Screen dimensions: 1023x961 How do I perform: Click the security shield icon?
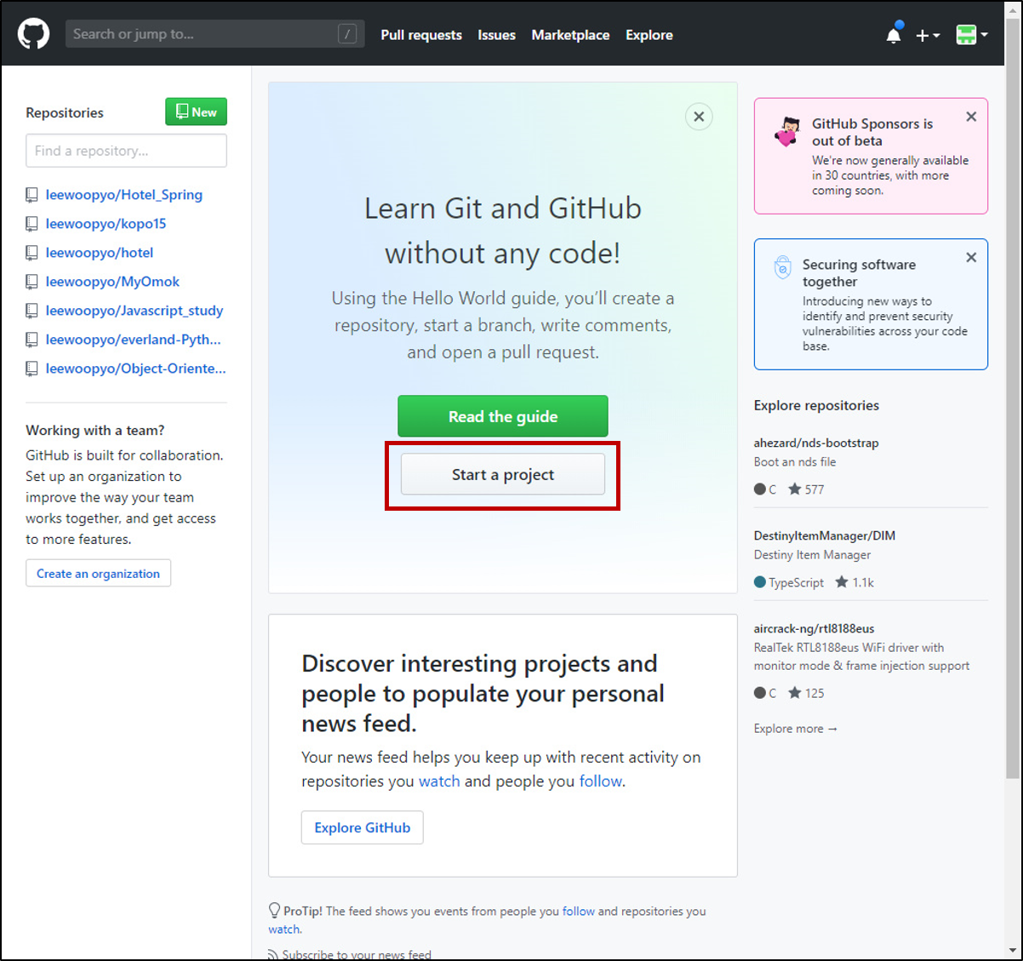(782, 267)
